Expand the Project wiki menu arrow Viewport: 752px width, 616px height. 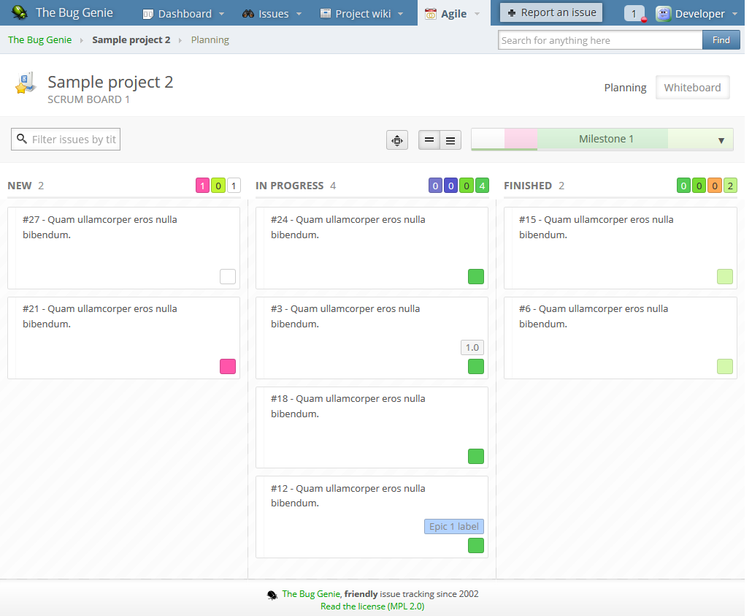(400, 14)
